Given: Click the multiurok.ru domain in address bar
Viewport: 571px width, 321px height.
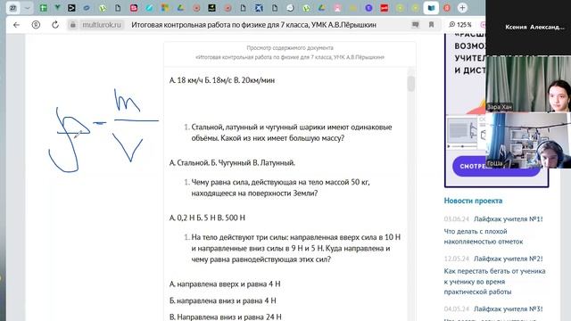Looking at the screenshot, I should coord(102,25).
